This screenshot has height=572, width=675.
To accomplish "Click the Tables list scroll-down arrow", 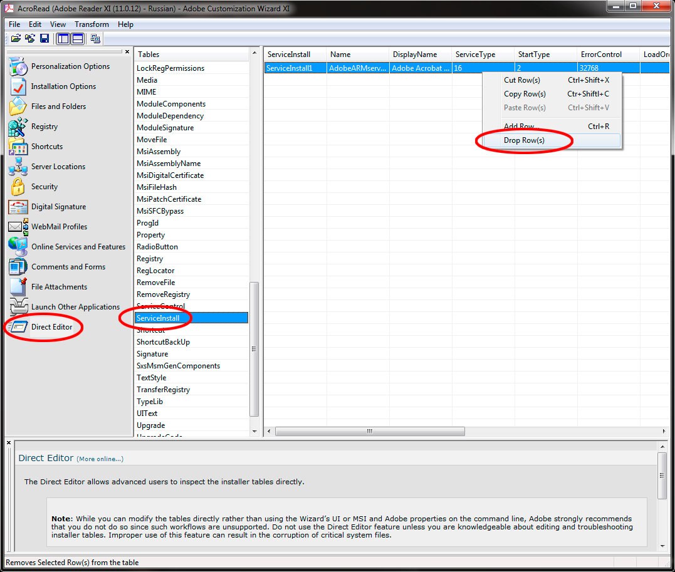I will [x=254, y=431].
